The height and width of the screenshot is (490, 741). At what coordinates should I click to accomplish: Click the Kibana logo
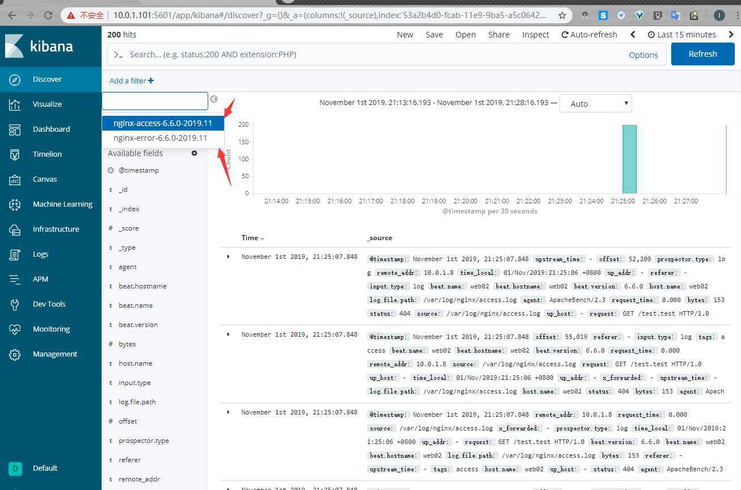coord(39,46)
